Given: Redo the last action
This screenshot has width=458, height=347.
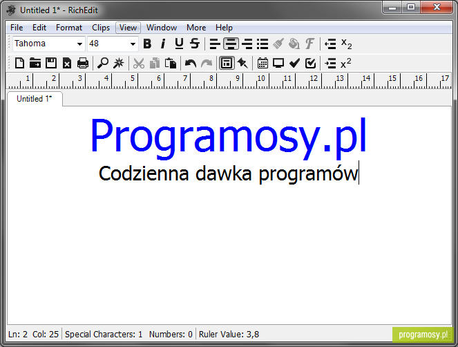Looking at the screenshot, I should point(207,63).
